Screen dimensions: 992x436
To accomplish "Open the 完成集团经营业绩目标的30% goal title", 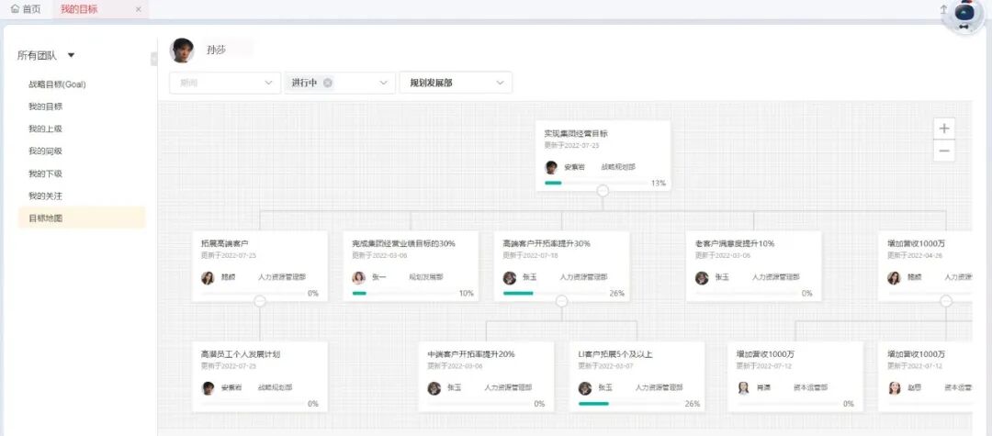I will point(403,243).
